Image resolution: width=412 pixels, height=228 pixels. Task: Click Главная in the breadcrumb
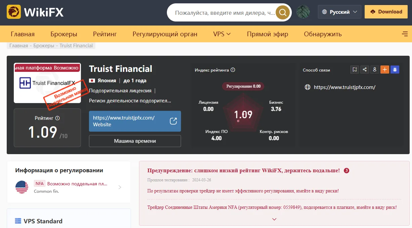[x=19, y=46]
